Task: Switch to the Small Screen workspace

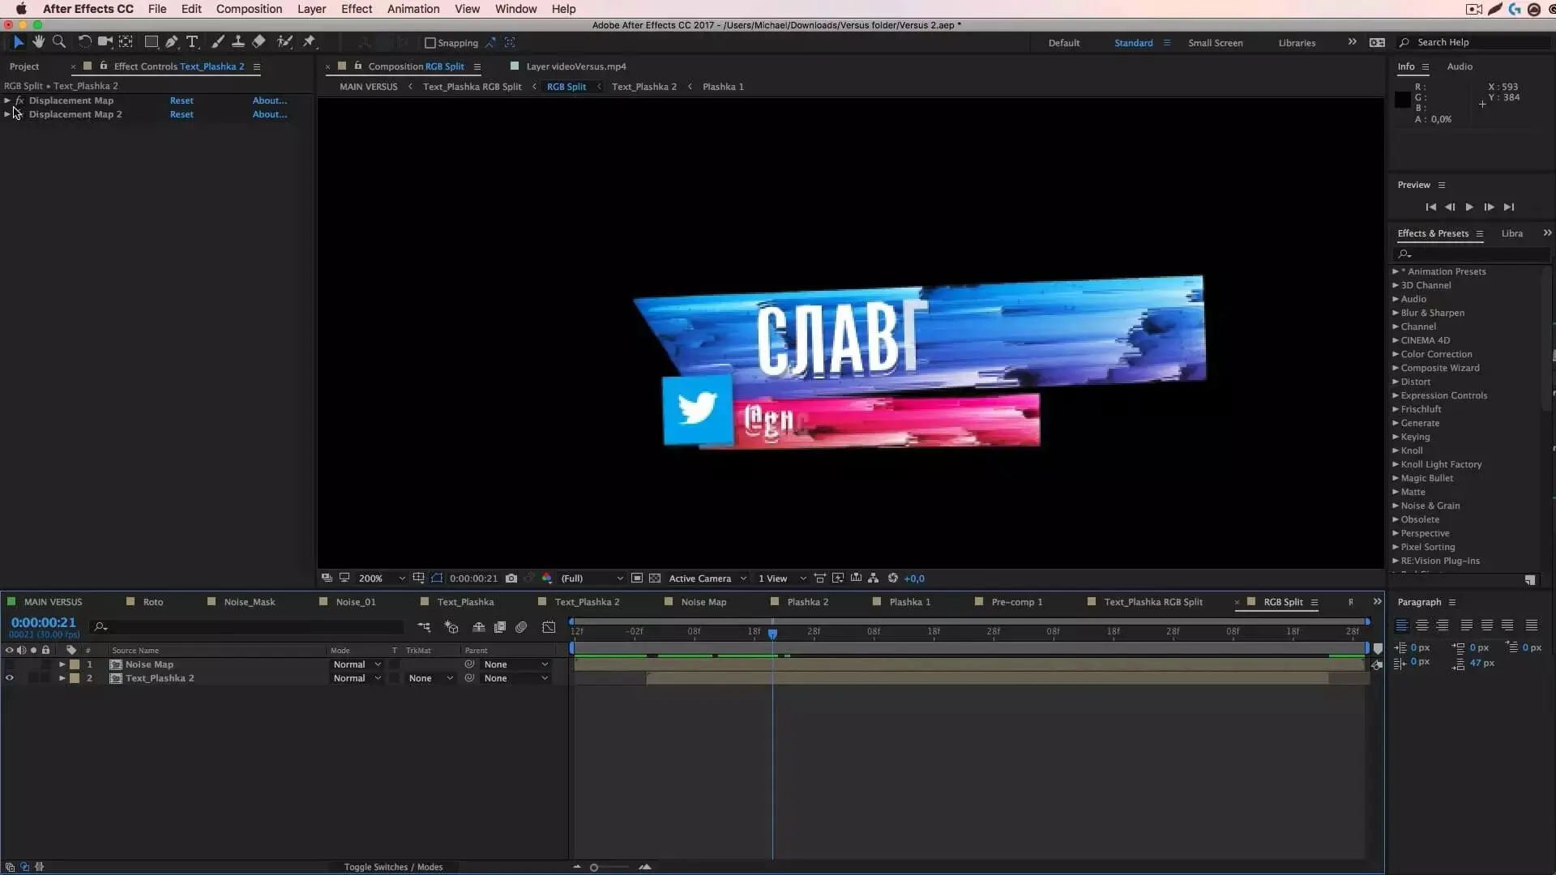Action: tap(1215, 43)
